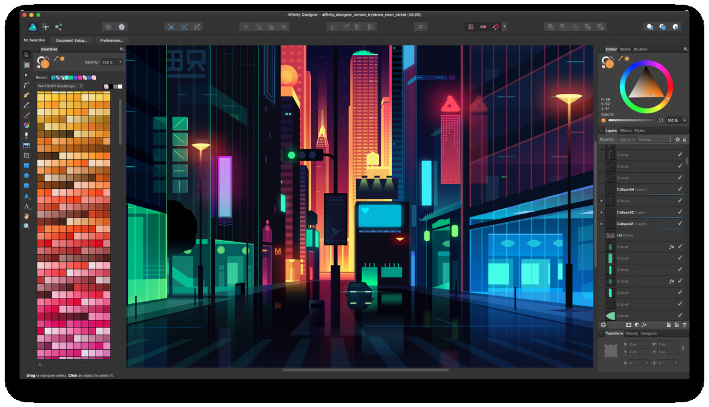Open the snapping options dropdown arrow

pos(505,27)
